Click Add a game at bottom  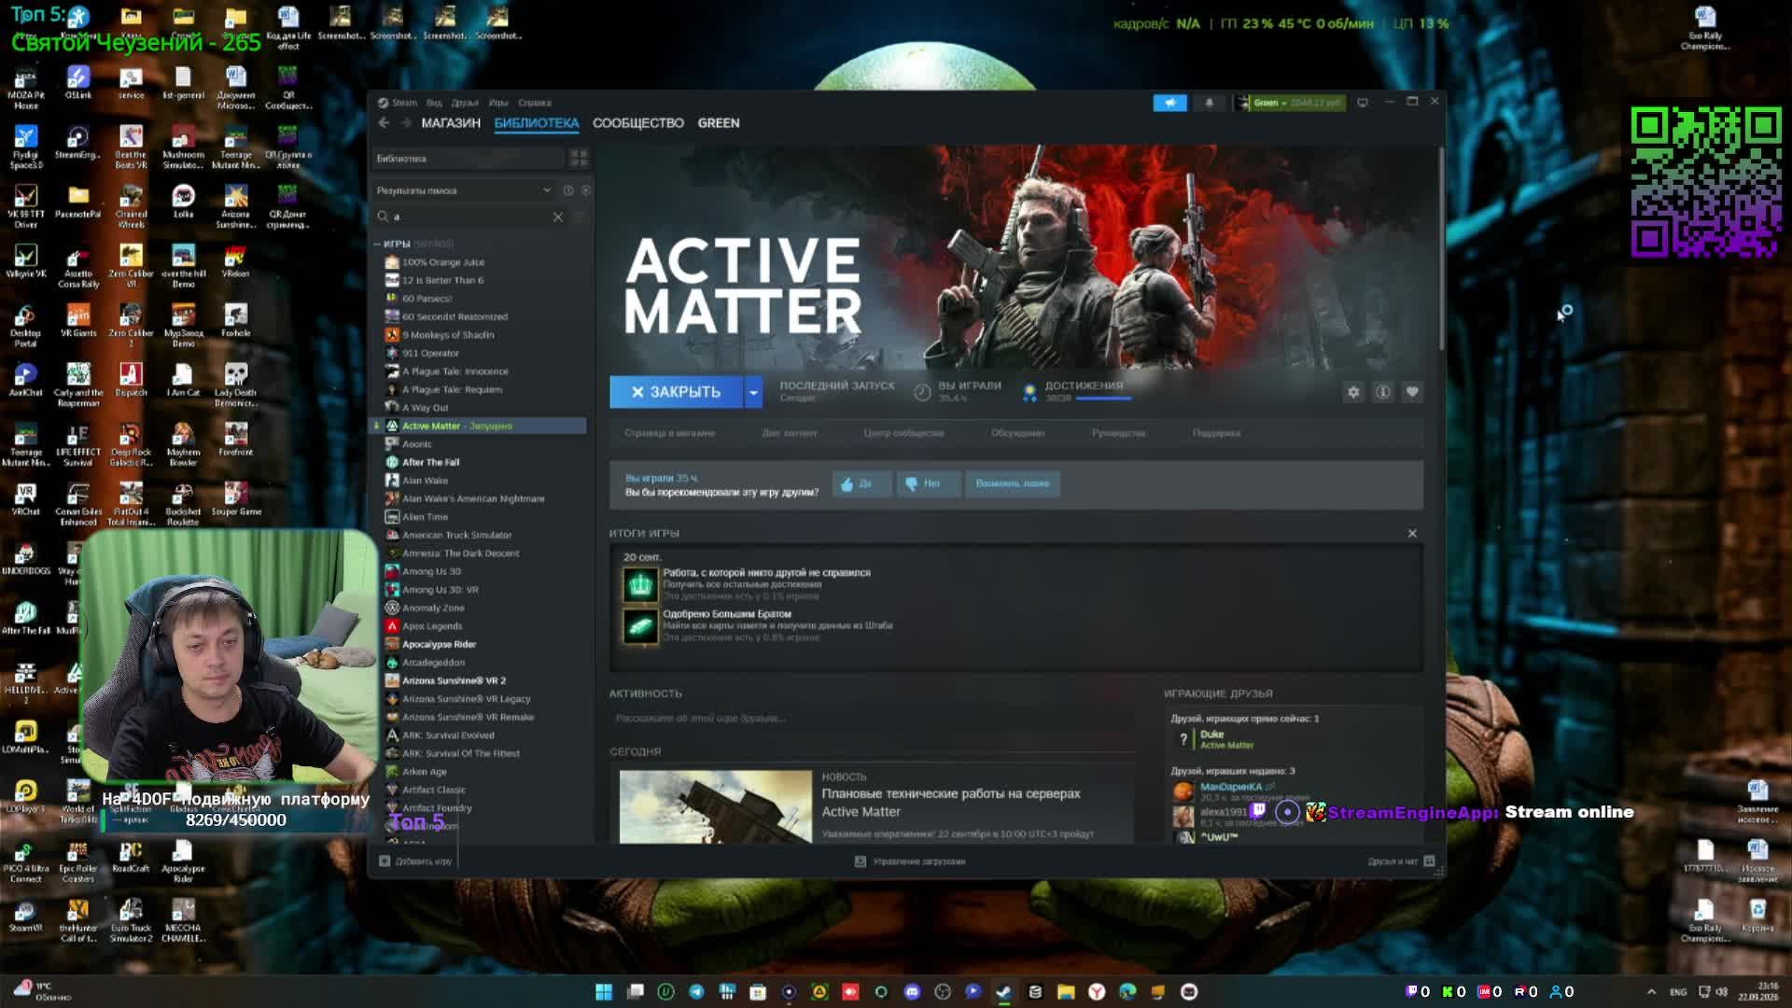[415, 861]
